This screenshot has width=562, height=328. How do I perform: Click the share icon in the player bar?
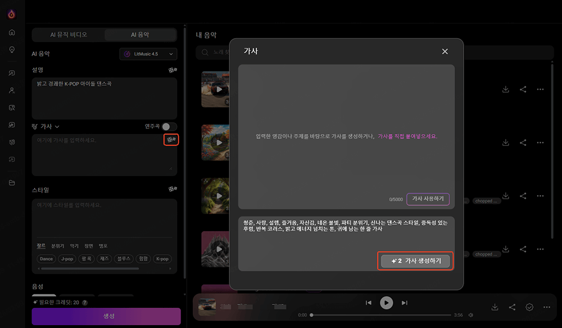coord(512,307)
